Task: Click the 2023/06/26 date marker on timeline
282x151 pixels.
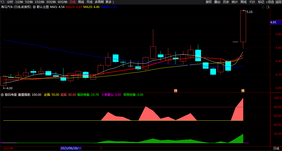Action: click(x=71, y=148)
